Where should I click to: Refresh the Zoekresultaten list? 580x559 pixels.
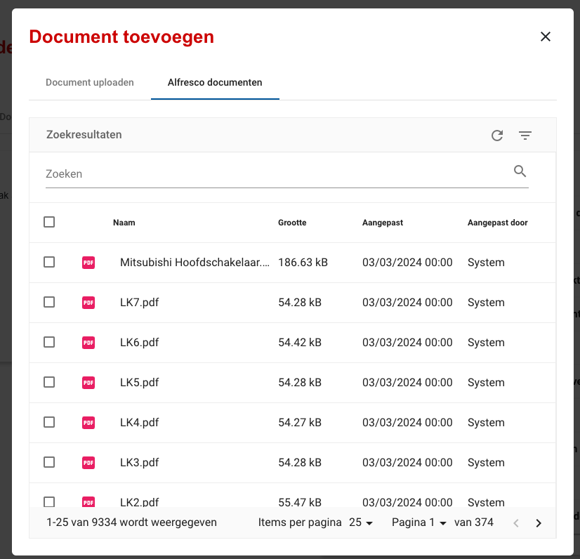[x=497, y=136]
